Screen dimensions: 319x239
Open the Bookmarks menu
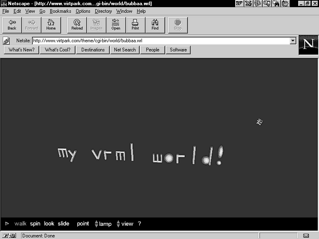tap(60, 11)
